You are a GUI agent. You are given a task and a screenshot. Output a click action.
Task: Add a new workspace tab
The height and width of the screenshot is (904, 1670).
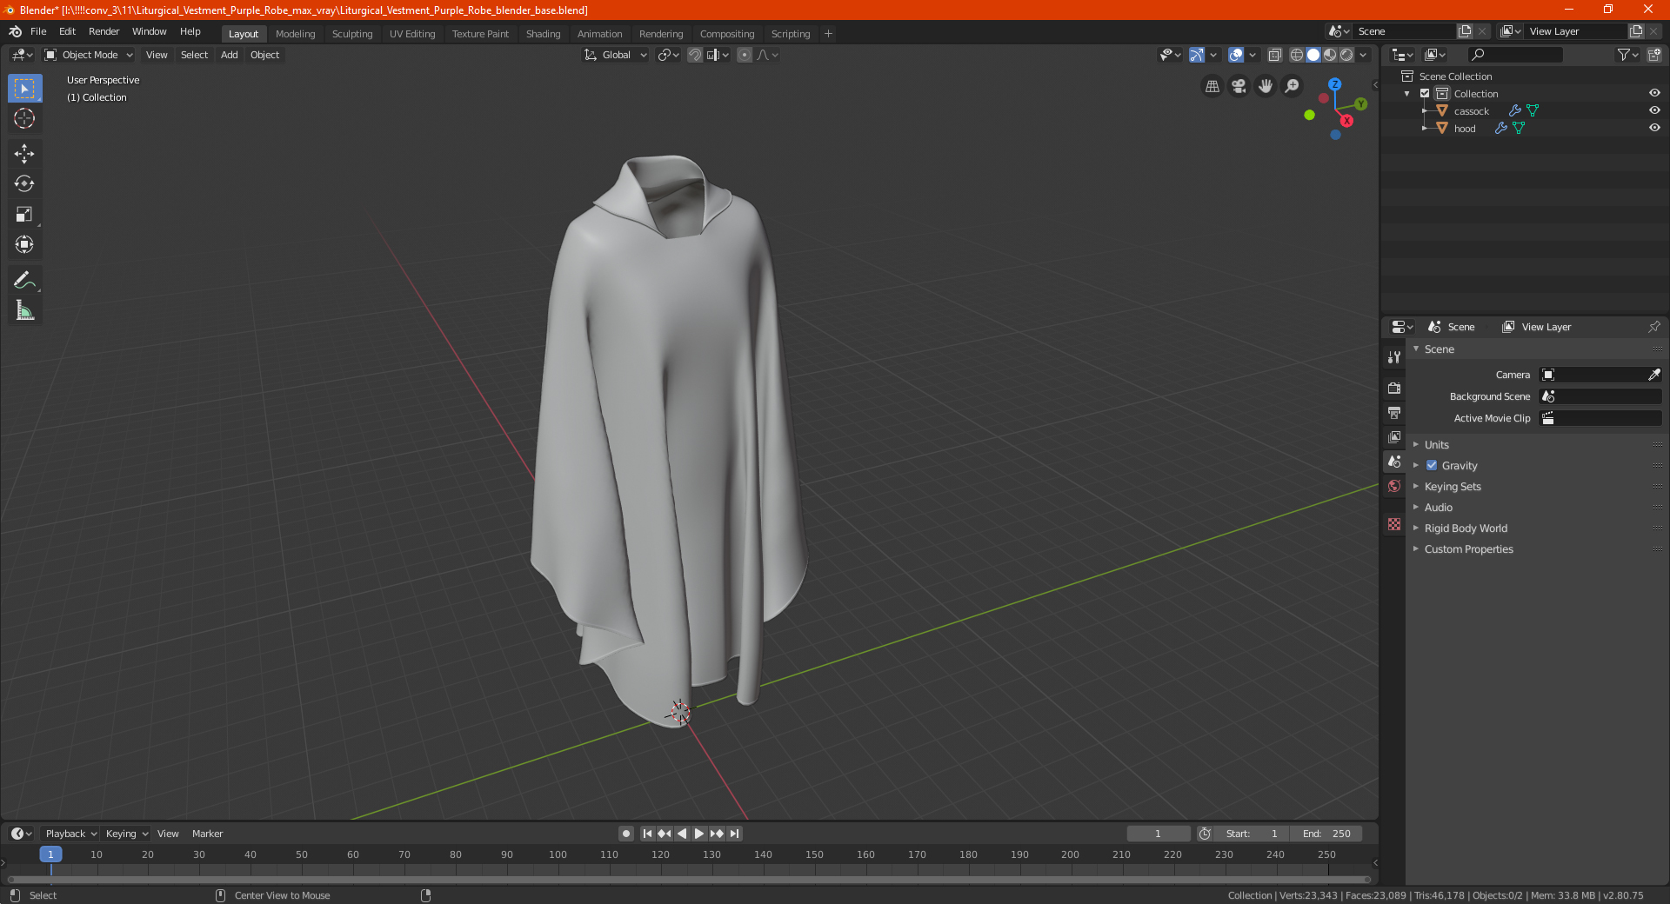pos(828,34)
